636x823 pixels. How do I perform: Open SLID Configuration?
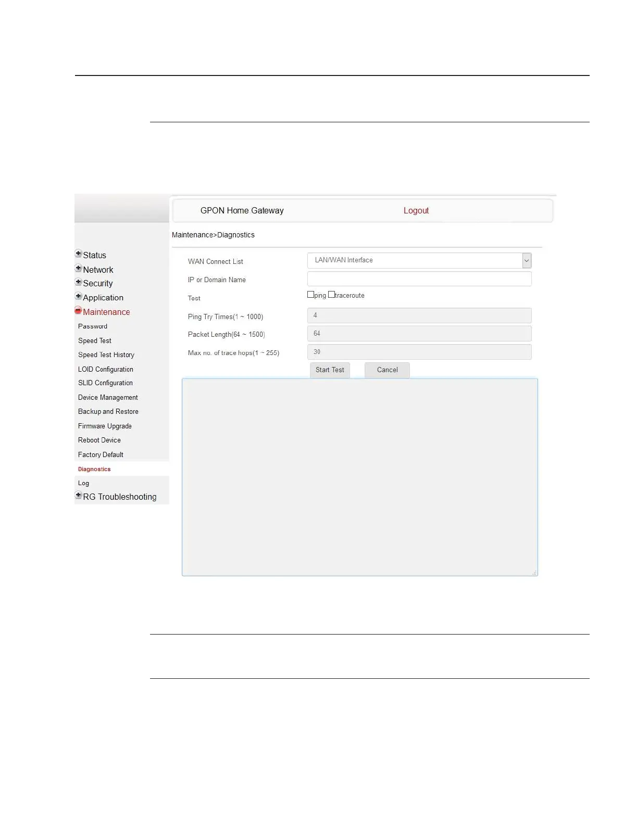click(x=105, y=383)
